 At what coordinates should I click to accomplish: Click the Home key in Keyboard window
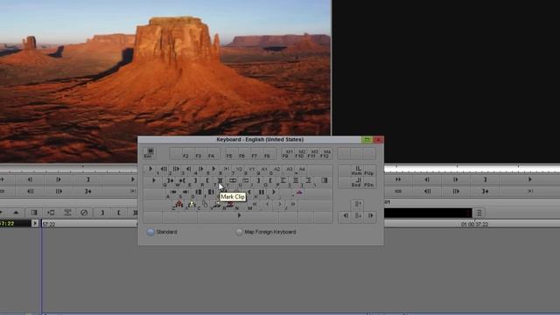[x=357, y=171]
